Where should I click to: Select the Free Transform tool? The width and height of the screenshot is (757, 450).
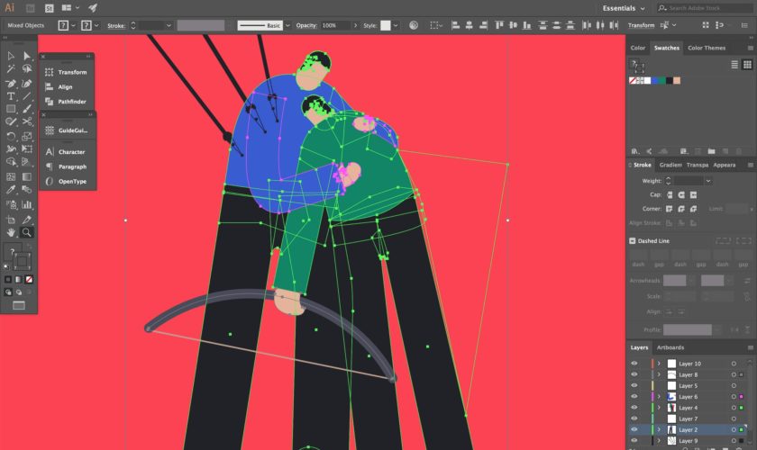point(26,149)
